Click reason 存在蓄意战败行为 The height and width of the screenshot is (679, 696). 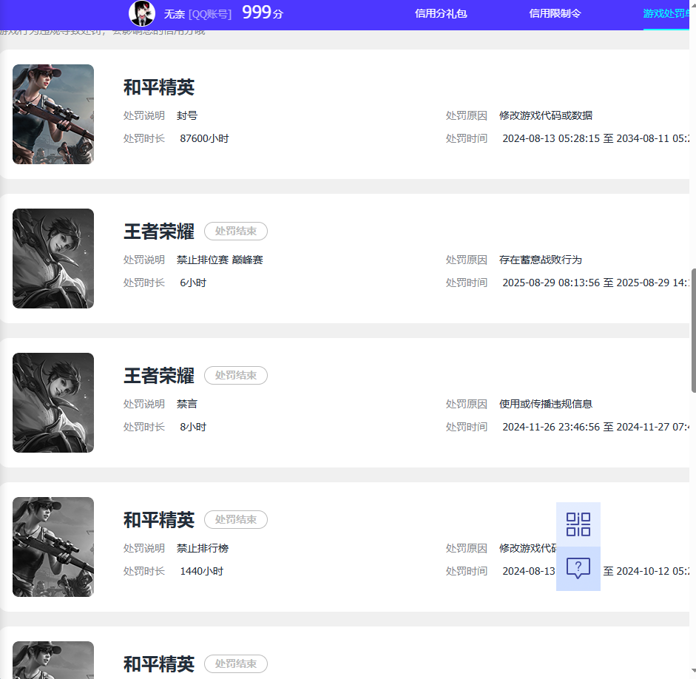click(x=540, y=260)
